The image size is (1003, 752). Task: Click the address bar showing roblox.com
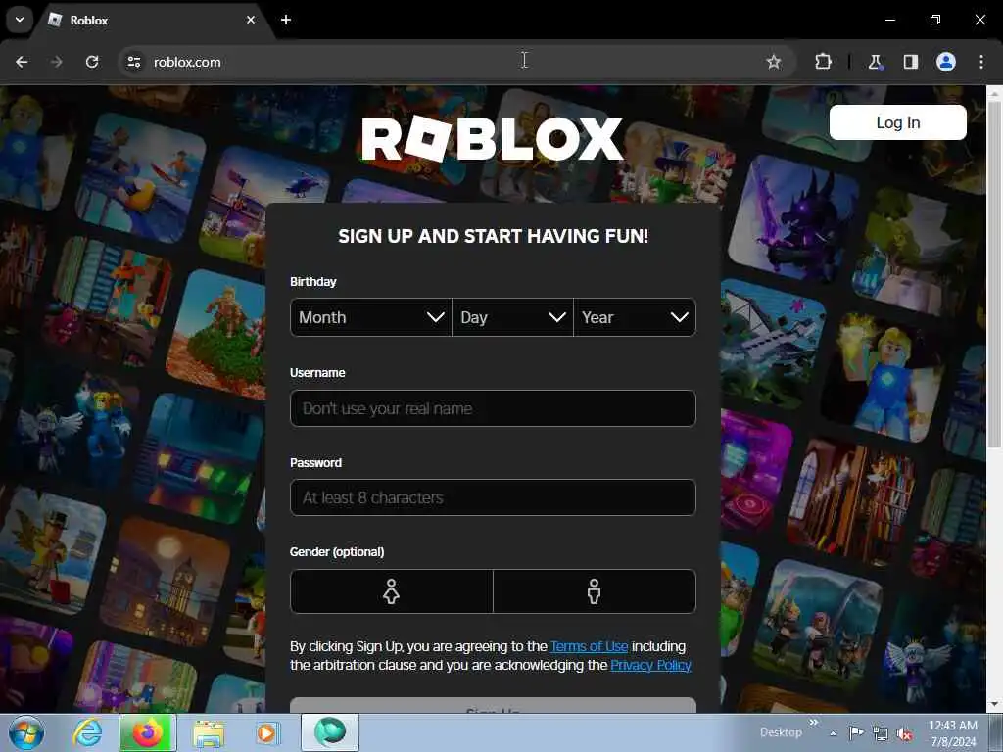457,62
